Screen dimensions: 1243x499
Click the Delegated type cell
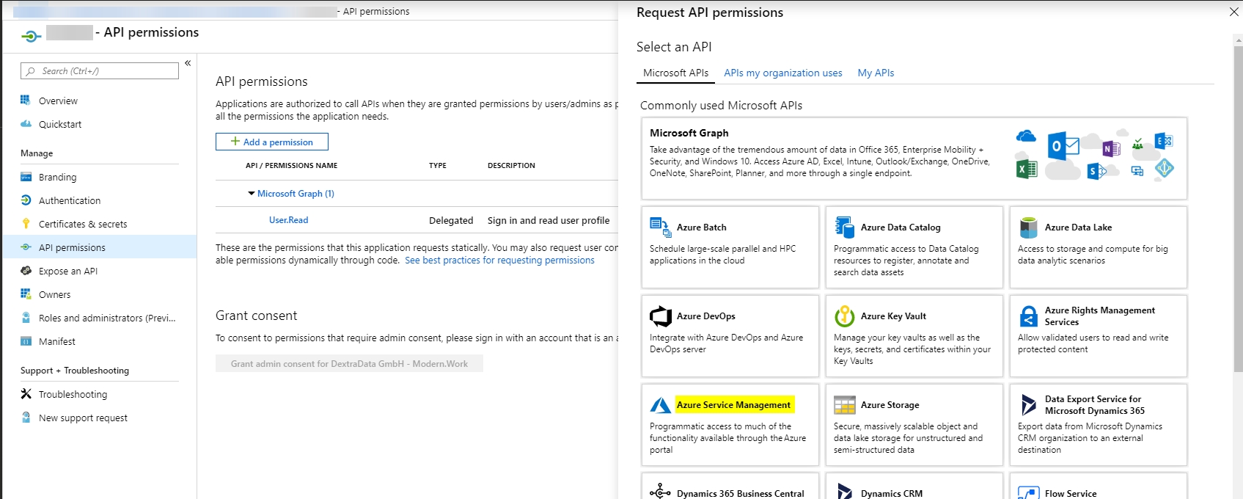(451, 221)
